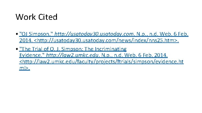Click the trailing "ml>." link fragment

(25, 68)
